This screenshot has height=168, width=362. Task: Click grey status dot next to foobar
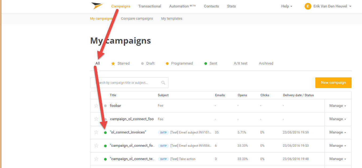[105, 106]
